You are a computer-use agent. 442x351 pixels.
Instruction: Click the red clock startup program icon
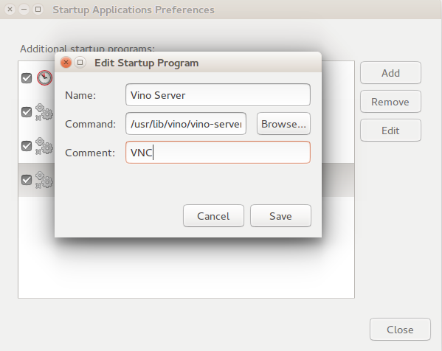click(x=44, y=77)
